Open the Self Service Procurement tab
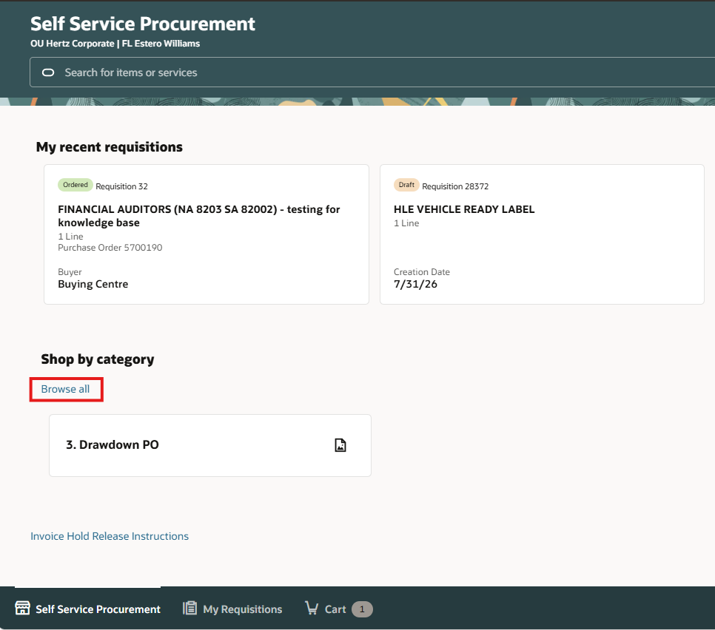 (87, 609)
